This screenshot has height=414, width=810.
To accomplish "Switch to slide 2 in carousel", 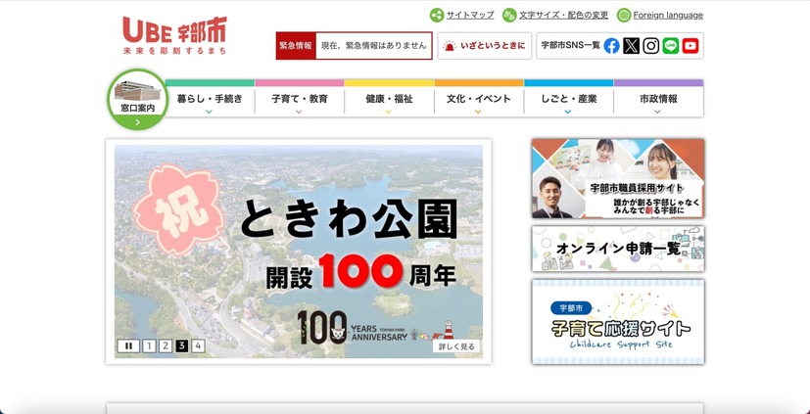I will (166, 345).
